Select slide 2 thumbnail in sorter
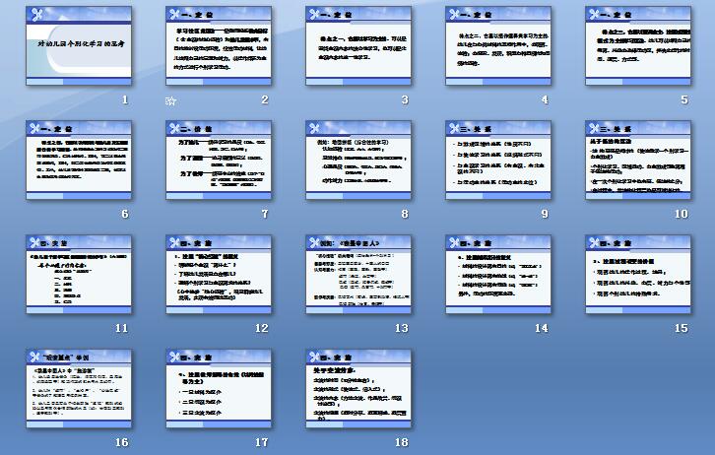This screenshot has height=455, width=715. pyautogui.click(x=219, y=45)
